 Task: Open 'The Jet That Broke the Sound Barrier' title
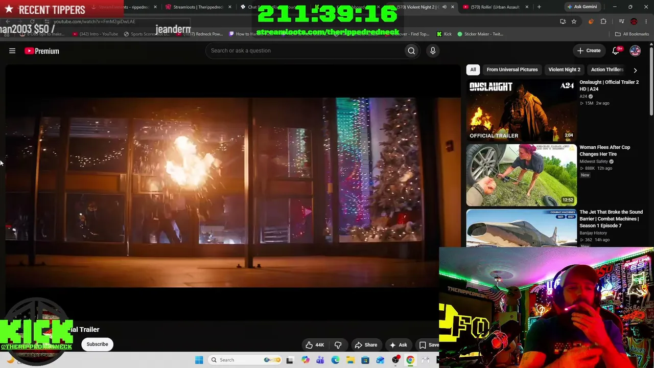611,219
